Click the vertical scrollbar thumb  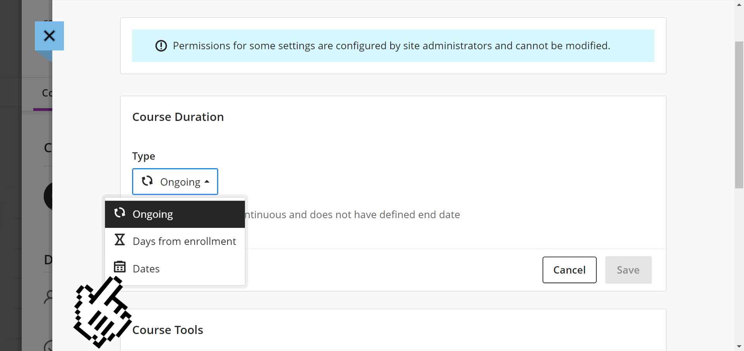[x=739, y=115]
